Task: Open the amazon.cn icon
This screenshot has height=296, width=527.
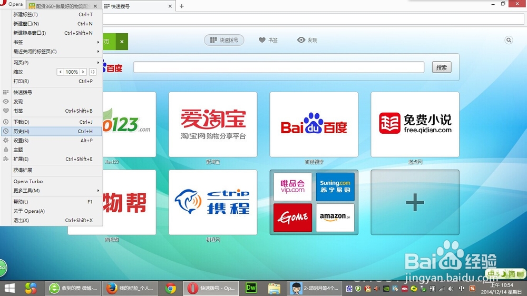Action: coord(335,218)
